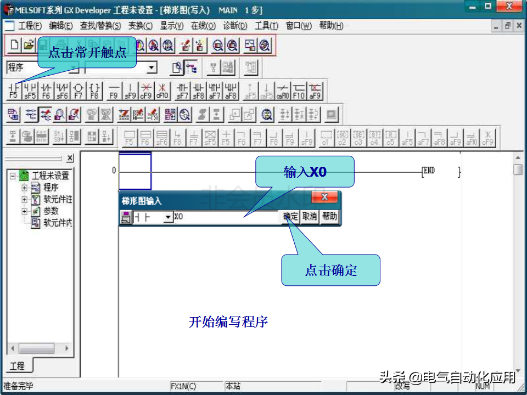
Task: Delete vertical line with cF10 button
Action: click(x=162, y=91)
